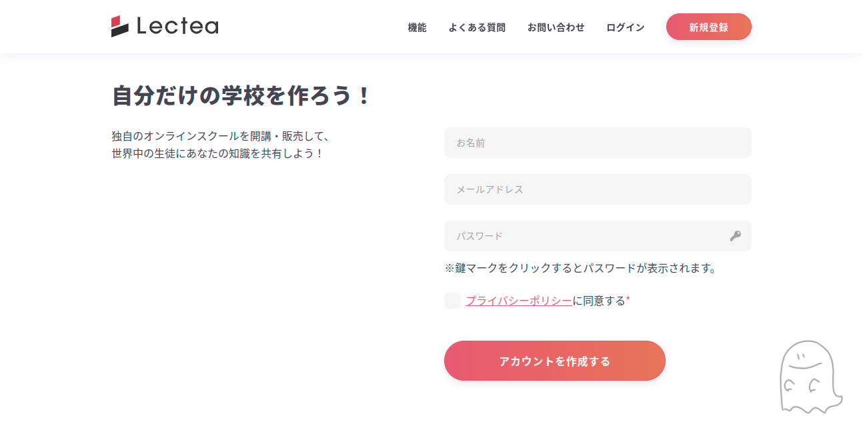863x424 pixels.
Task: Tick the privacy policy agreement checkbox
Action: (452, 301)
